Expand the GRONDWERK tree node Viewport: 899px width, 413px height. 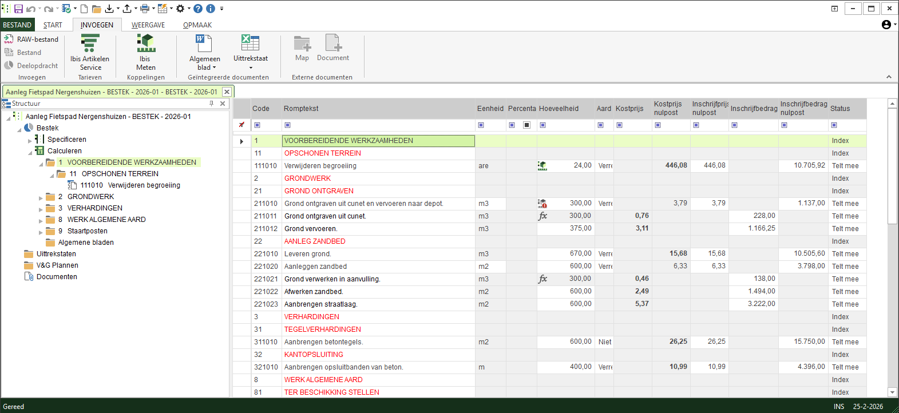point(41,197)
